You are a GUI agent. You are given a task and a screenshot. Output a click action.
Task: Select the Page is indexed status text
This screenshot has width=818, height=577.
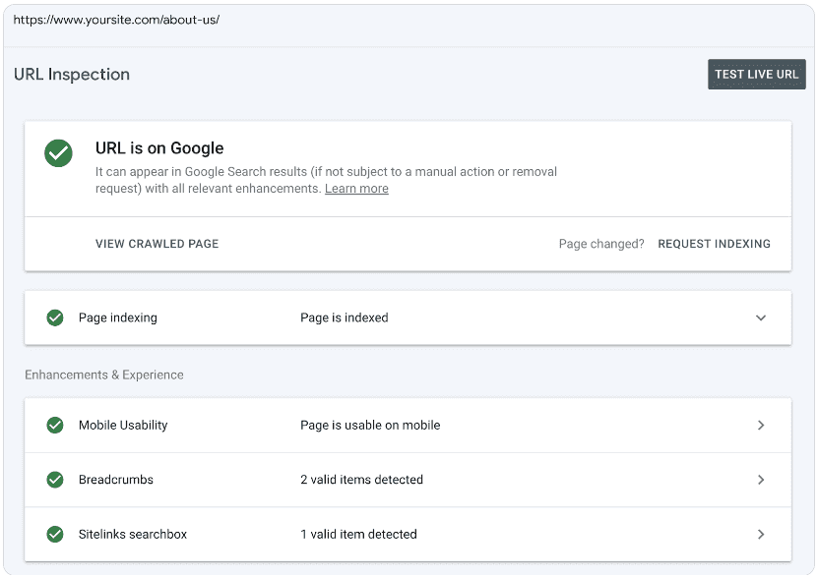(x=344, y=317)
